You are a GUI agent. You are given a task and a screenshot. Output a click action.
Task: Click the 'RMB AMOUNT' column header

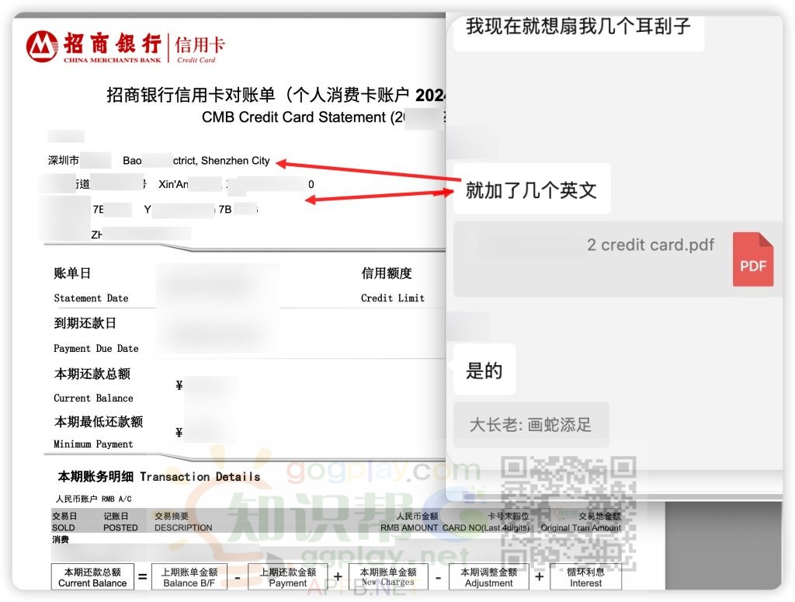(410, 527)
